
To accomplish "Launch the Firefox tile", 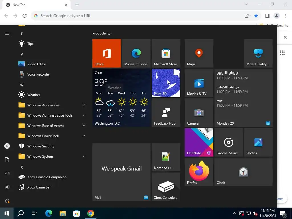I will 199,172.
